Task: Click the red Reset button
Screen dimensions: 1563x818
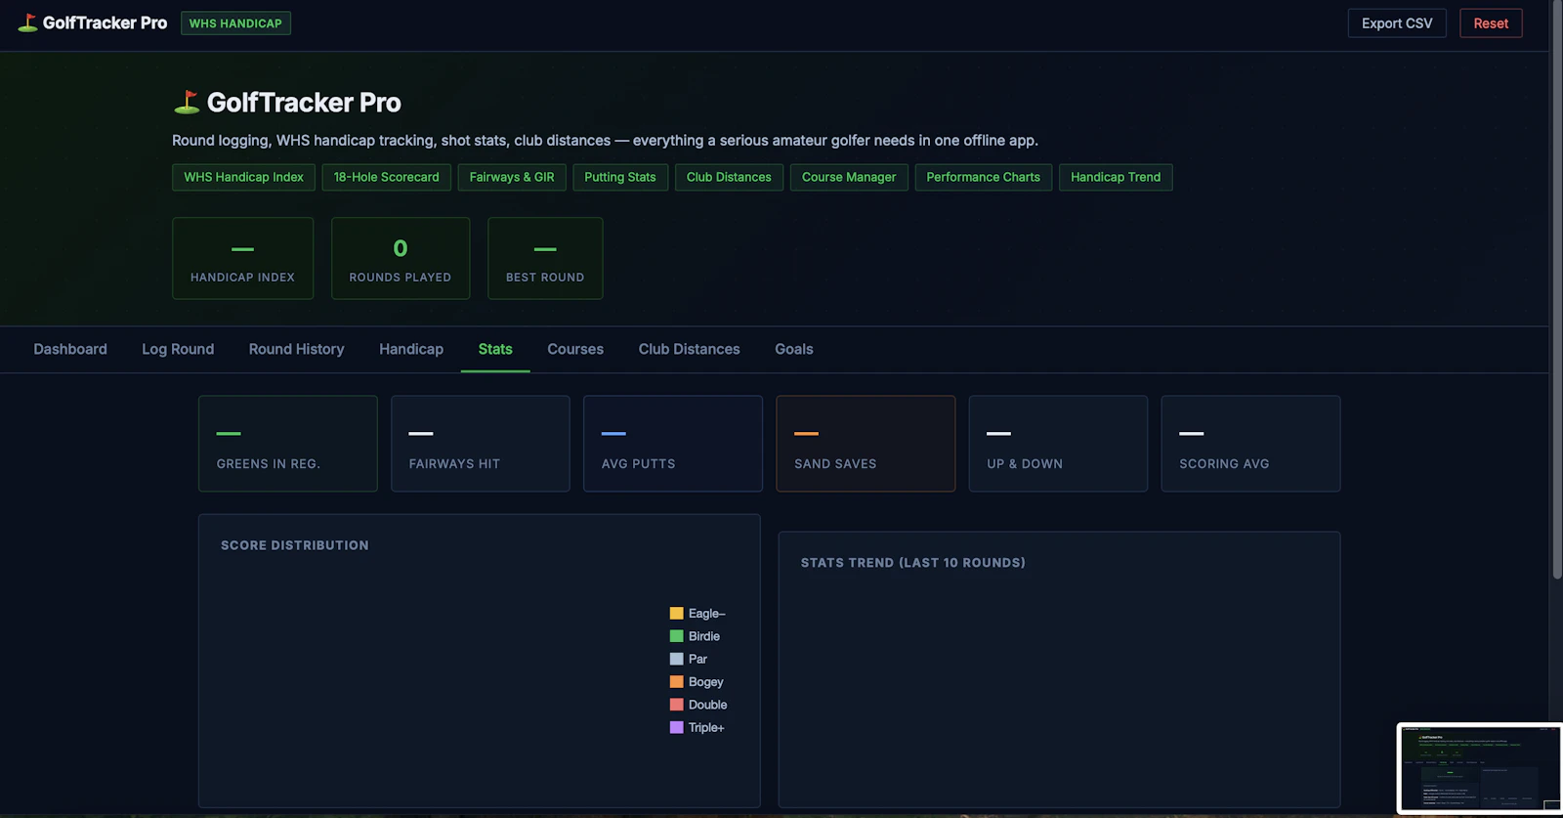Action: point(1491,23)
